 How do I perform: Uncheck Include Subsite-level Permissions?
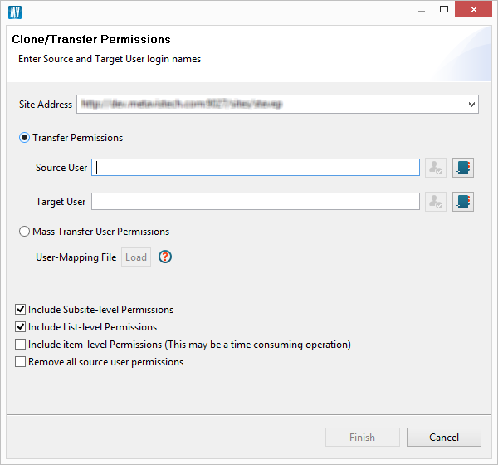(21, 310)
